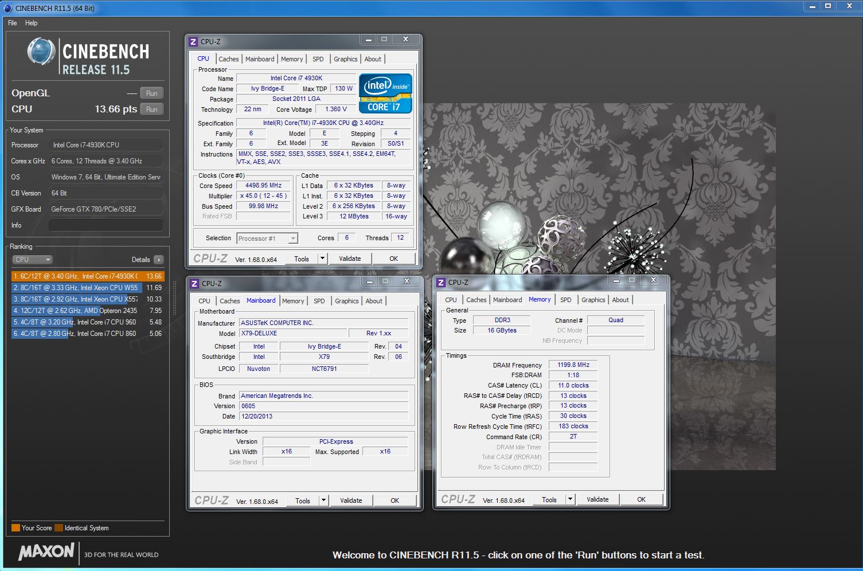Switch to Memory tab in top CPU-Z window
The image size is (863, 571).
(x=292, y=59)
